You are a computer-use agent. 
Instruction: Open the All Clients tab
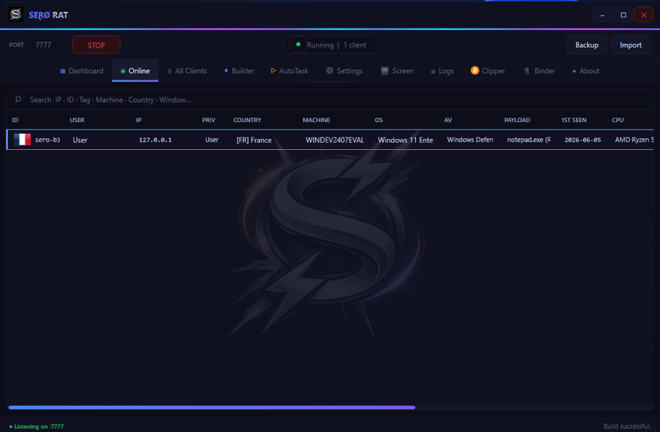[187, 71]
